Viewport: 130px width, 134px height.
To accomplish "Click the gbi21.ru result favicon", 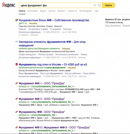I will (x=17, y=20).
